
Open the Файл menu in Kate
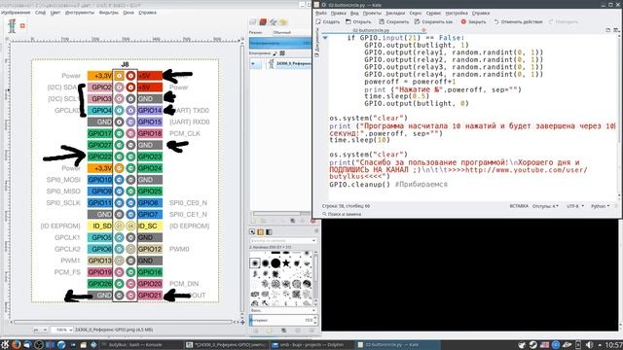[320, 13]
